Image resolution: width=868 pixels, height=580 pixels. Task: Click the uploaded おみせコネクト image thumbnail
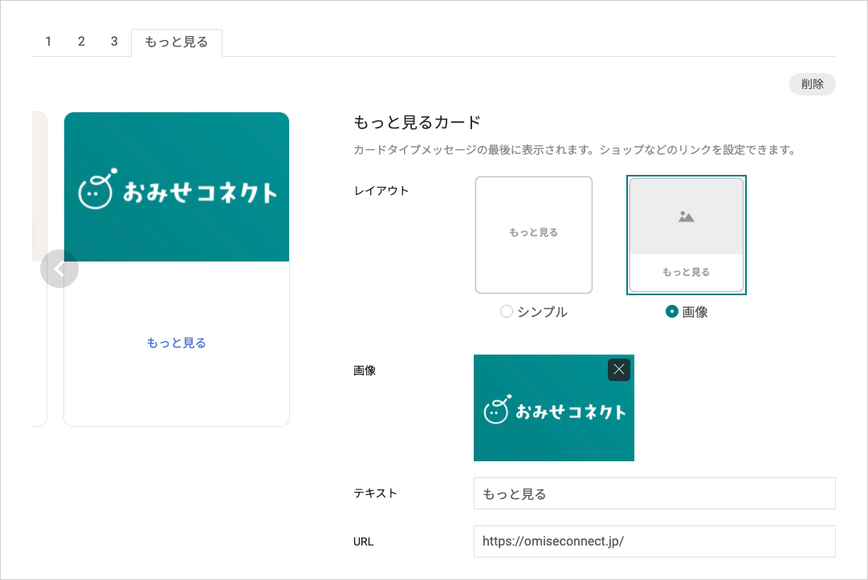pyautogui.click(x=553, y=408)
